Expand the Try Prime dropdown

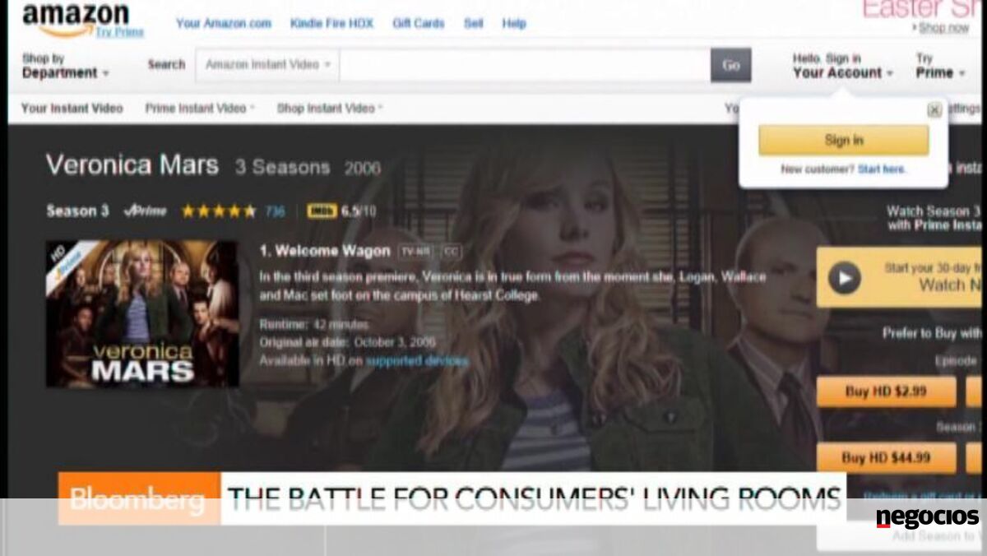[x=940, y=66]
